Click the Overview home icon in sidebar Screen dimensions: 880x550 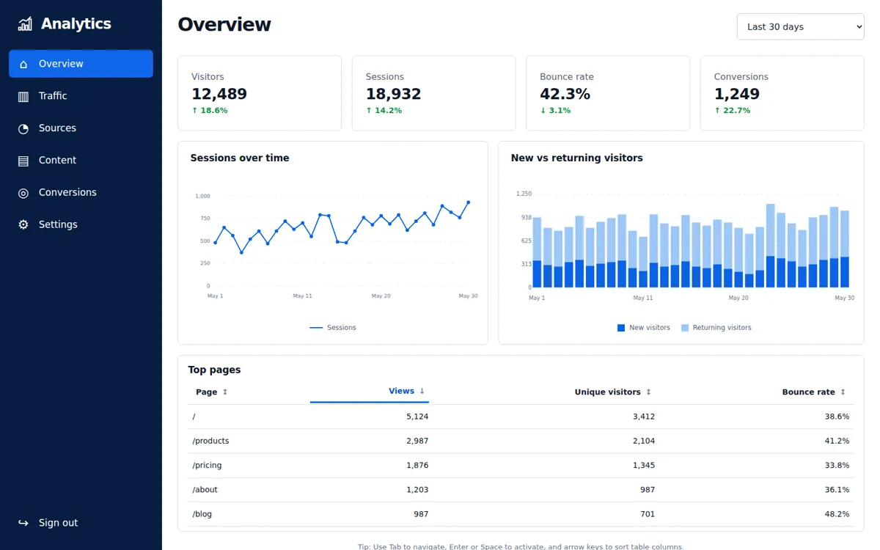click(23, 65)
